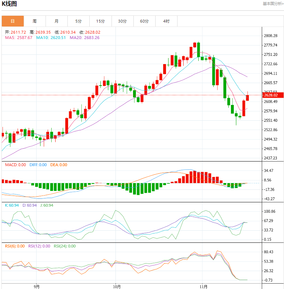Click the 9月 date axis marker
284x289 pixels.
[x=37, y=286]
